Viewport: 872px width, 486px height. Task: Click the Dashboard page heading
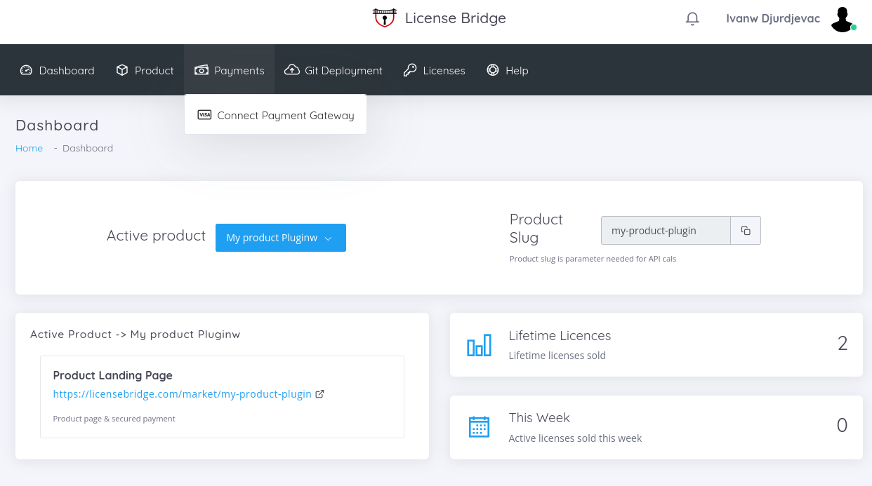click(57, 125)
